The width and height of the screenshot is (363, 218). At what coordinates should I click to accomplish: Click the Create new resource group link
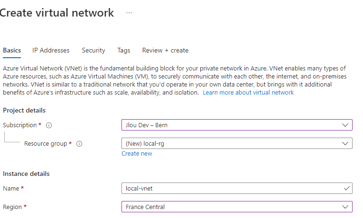coord(137,154)
